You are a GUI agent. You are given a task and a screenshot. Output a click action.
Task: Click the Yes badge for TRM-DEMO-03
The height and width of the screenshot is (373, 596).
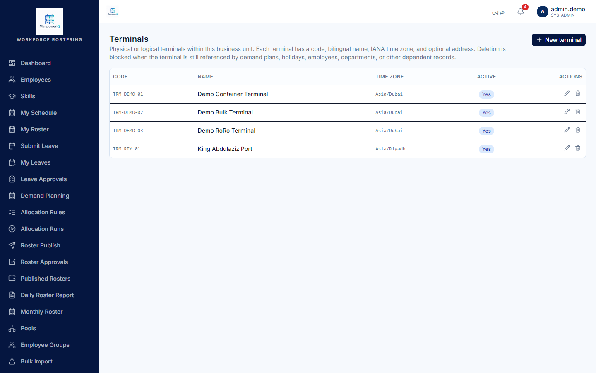click(x=486, y=131)
